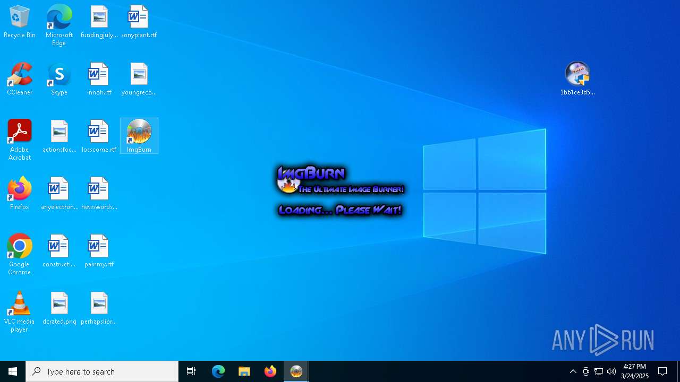
Task: Select the newswords document icon
Action: (x=99, y=194)
